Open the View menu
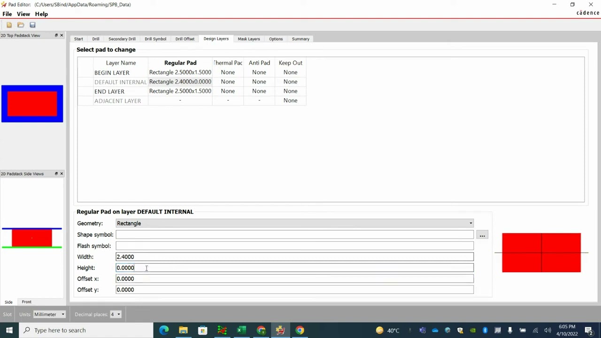The image size is (601, 338). pyautogui.click(x=23, y=14)
